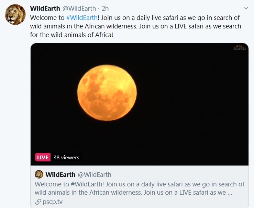Open the 2h tweet timestamp
Viewport: 254px width, 208px height.
point(105,9)
